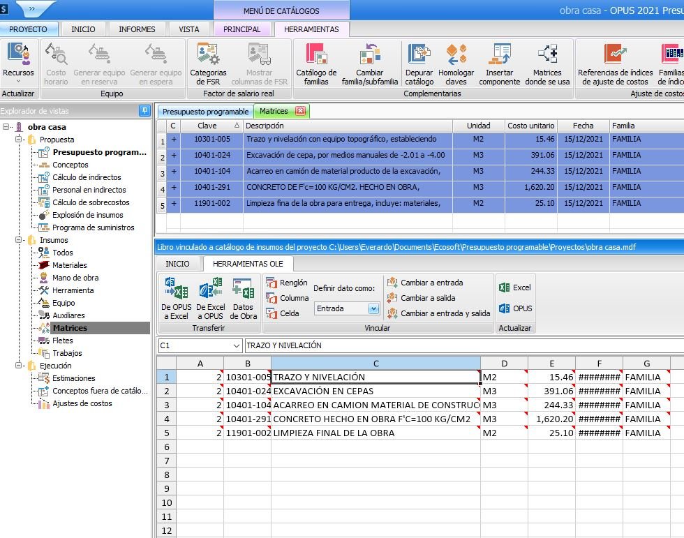This screenshot has width=684, height=538.
Task: Open the Catálogo de familias icon
Action: click(x=316, y=63)
